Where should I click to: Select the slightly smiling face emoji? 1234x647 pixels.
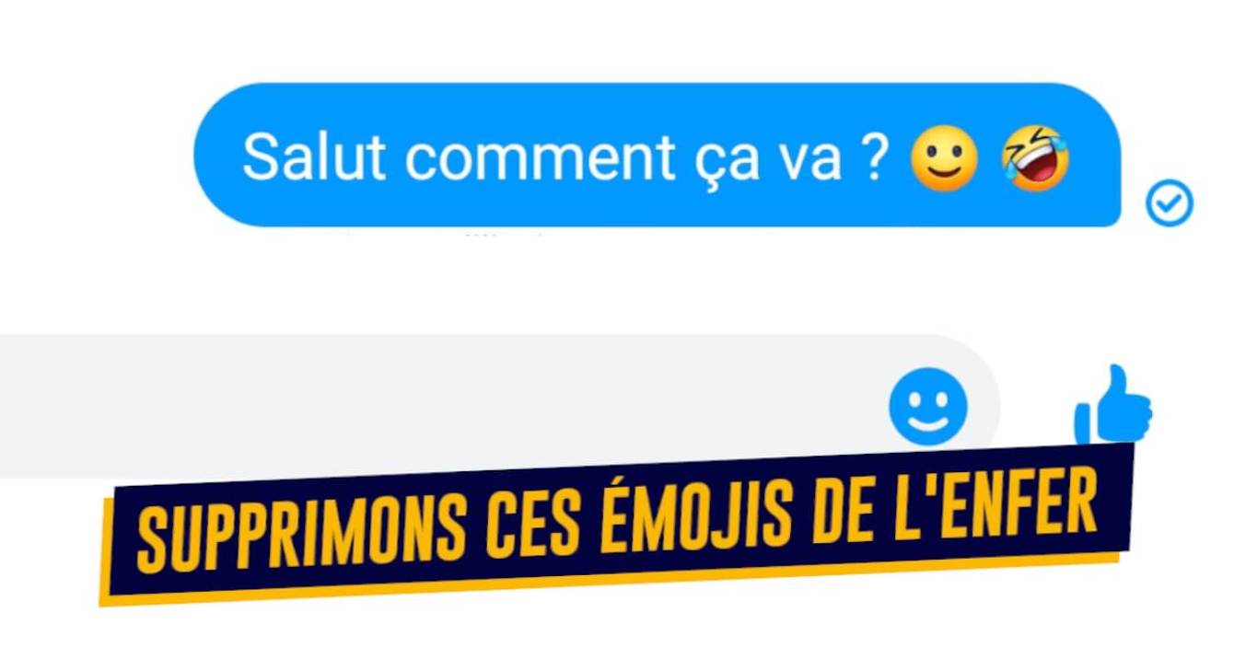(x=943, y=157)
